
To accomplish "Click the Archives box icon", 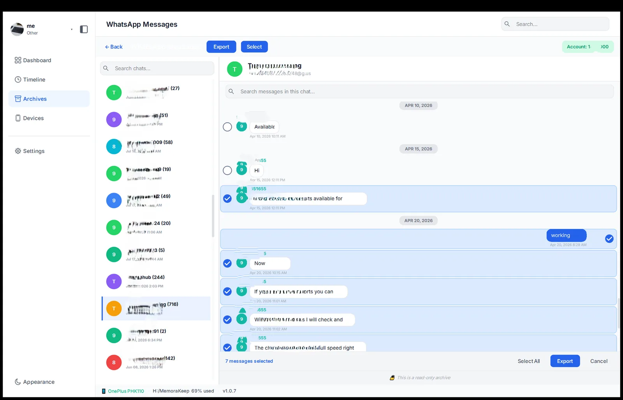I will click(18, 99).
